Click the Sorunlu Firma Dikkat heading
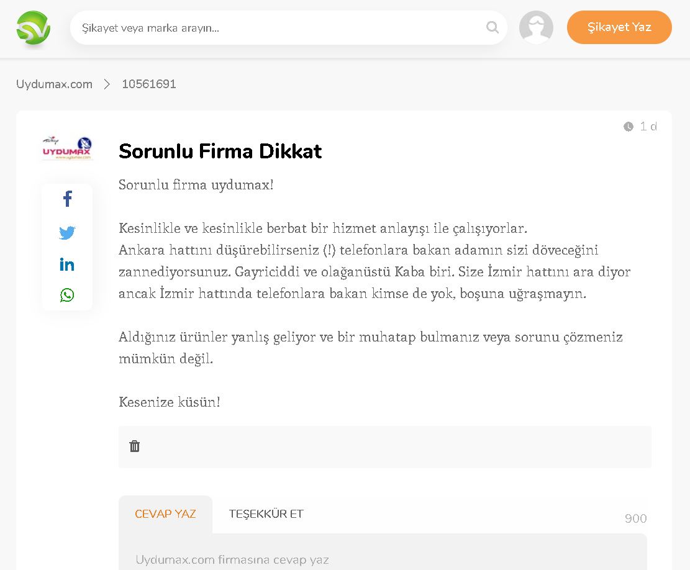 pos(220,152)
